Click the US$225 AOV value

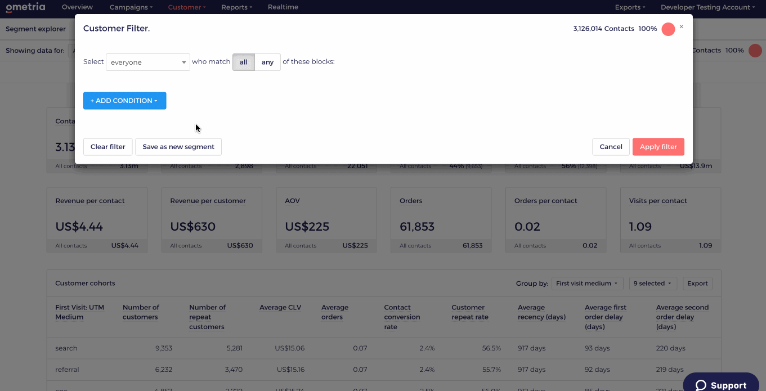307,227
